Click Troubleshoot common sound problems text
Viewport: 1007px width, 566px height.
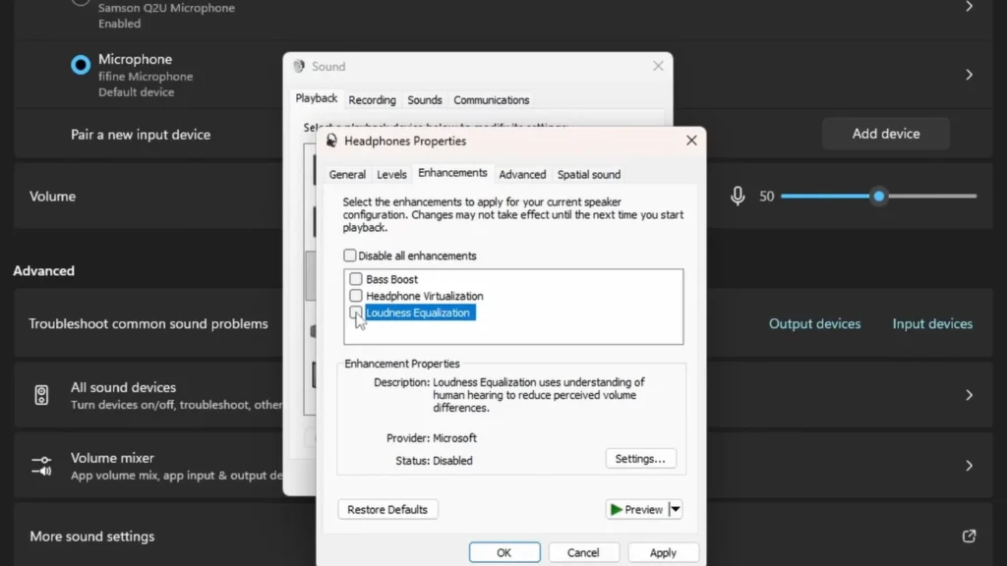(148, 324)
